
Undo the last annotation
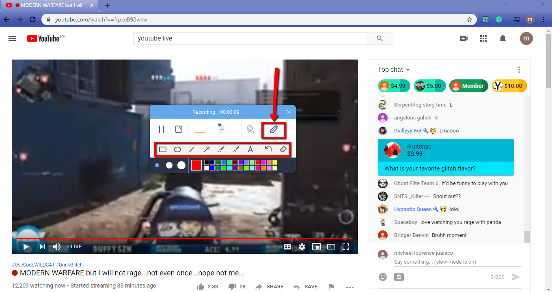268,149
